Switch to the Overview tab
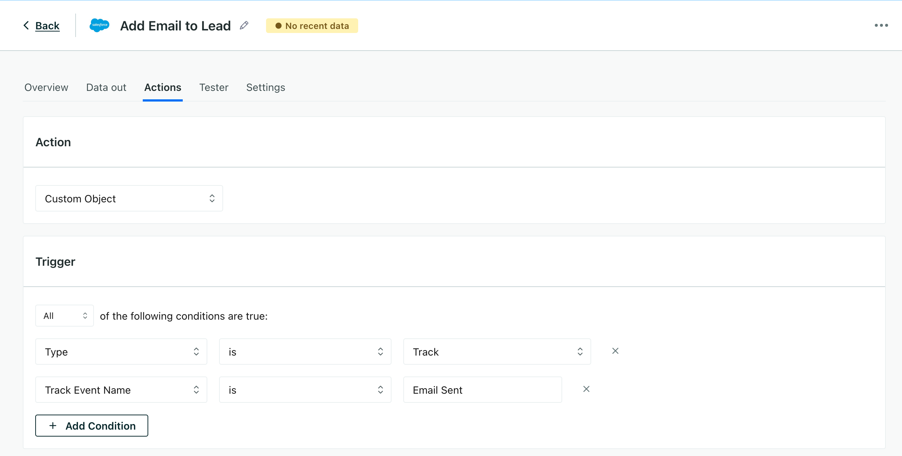Image resolution: width=902 pixels, height=456 pixels. click(x=46, y=87)
